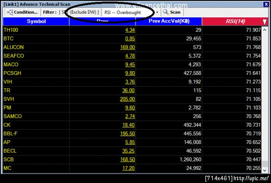Click the 492,344 value for CK
This screenshot has width=271, height=183.
pyautogui.click(x=192, y=125)
